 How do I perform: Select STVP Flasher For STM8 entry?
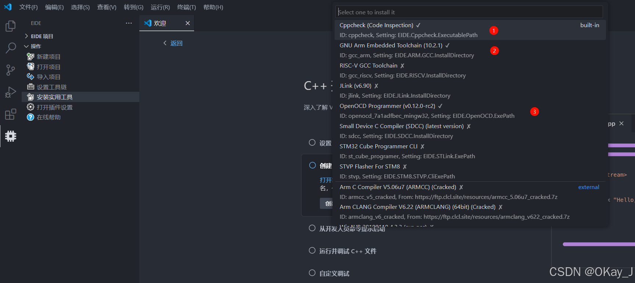click(x=470, y=171)
